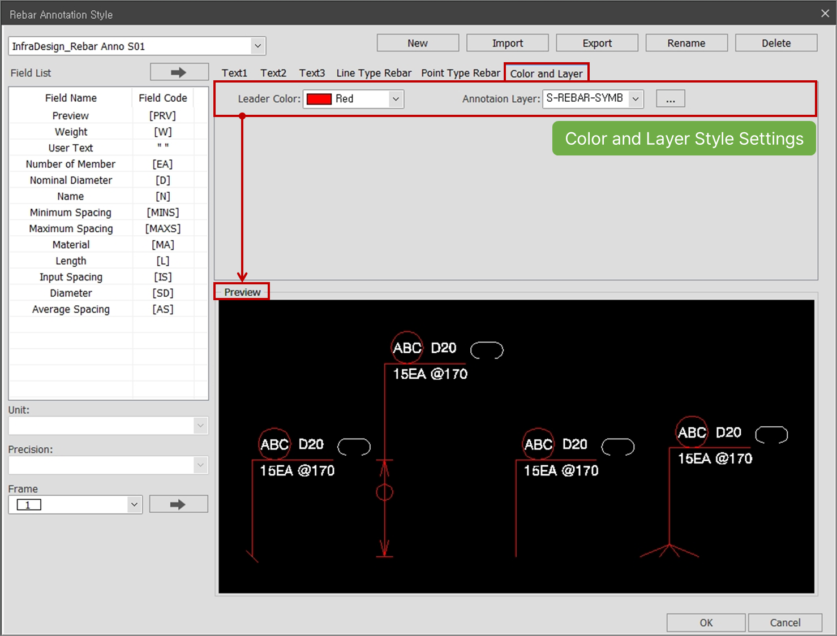Switch to the Text1 tab
Viewport: 837px width, 636px height.
pyautogui.click(x=234, y=73)
